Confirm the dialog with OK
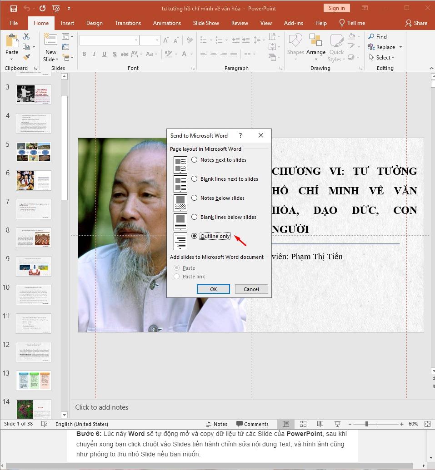The image size is (435, 470). click(x=213, y=289)
